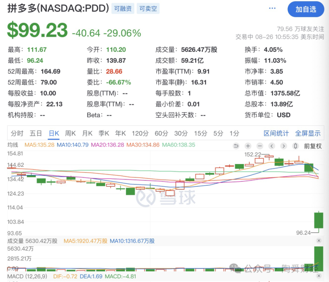Click the MA20:136.28 average label
The image size is (329, 282).
click(107, 145)
